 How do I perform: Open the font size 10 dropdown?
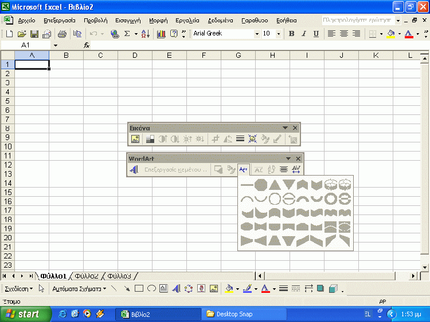[x=279, y=34]
